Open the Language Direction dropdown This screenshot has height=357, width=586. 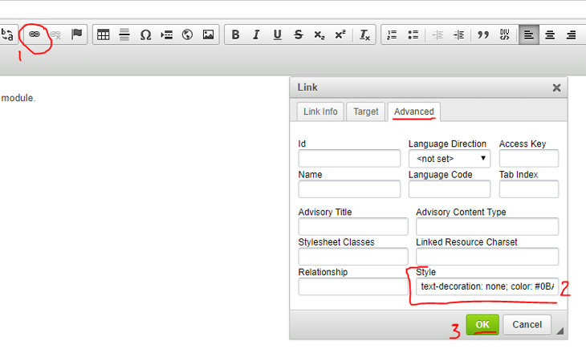(450, 159)
